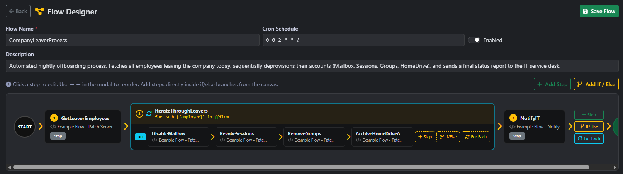Image resolution: width=623 pixels, height=174 pixels.
Task: Open the RemoveGroups step
Action: pyautogui.click(x=314, y=137)
